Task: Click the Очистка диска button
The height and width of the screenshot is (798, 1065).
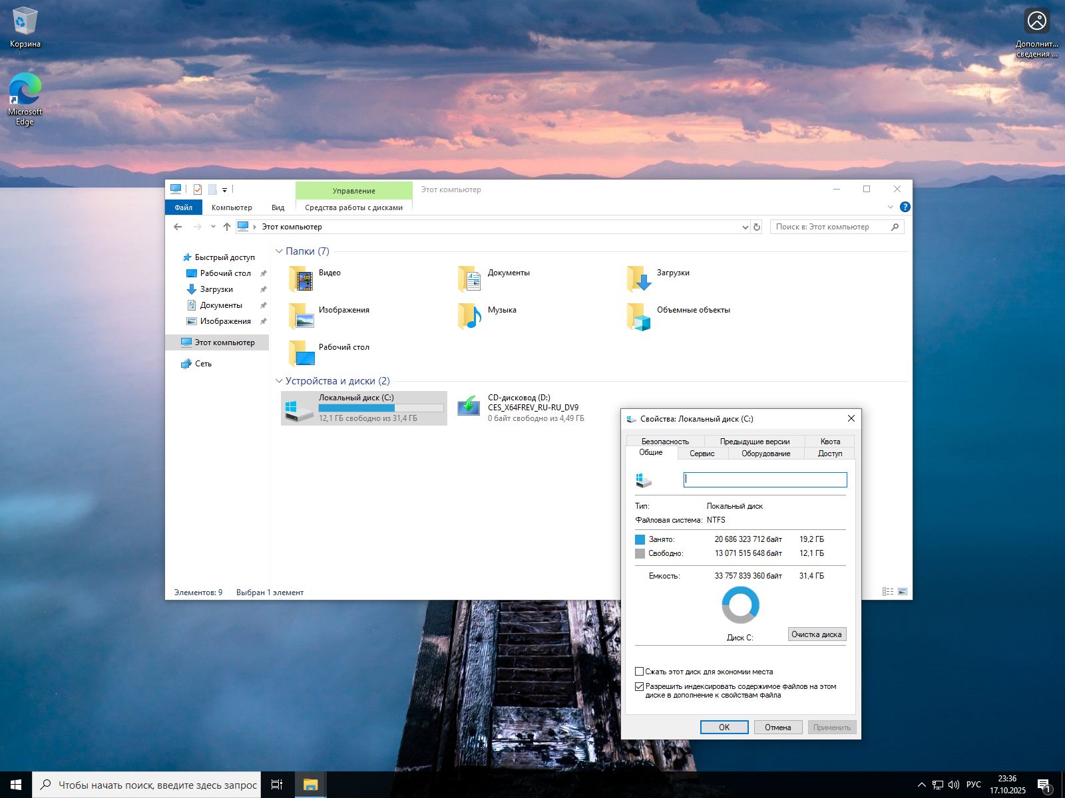Action: point(817,634)
